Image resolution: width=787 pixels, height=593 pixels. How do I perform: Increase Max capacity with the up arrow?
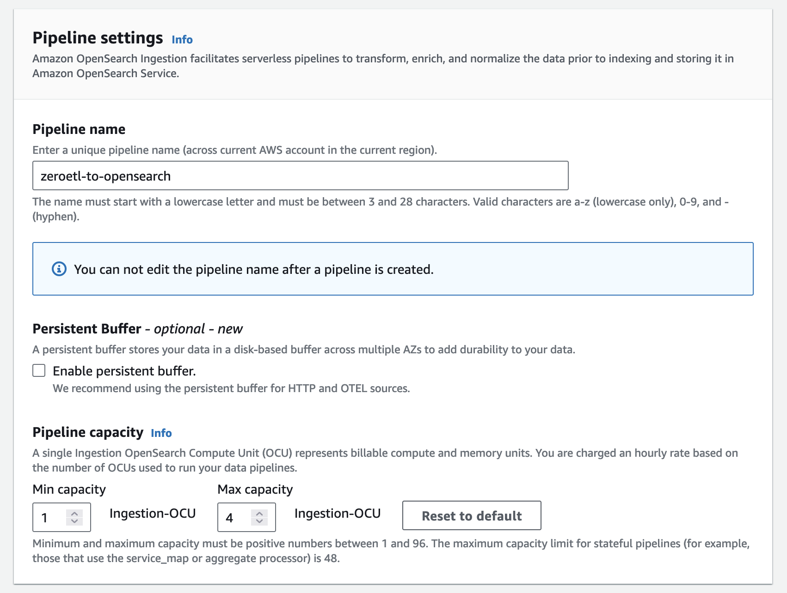[x=259, y=513]
